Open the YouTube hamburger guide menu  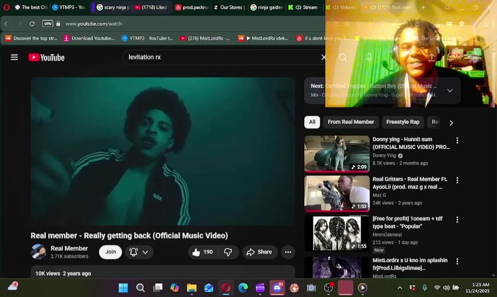14,57
